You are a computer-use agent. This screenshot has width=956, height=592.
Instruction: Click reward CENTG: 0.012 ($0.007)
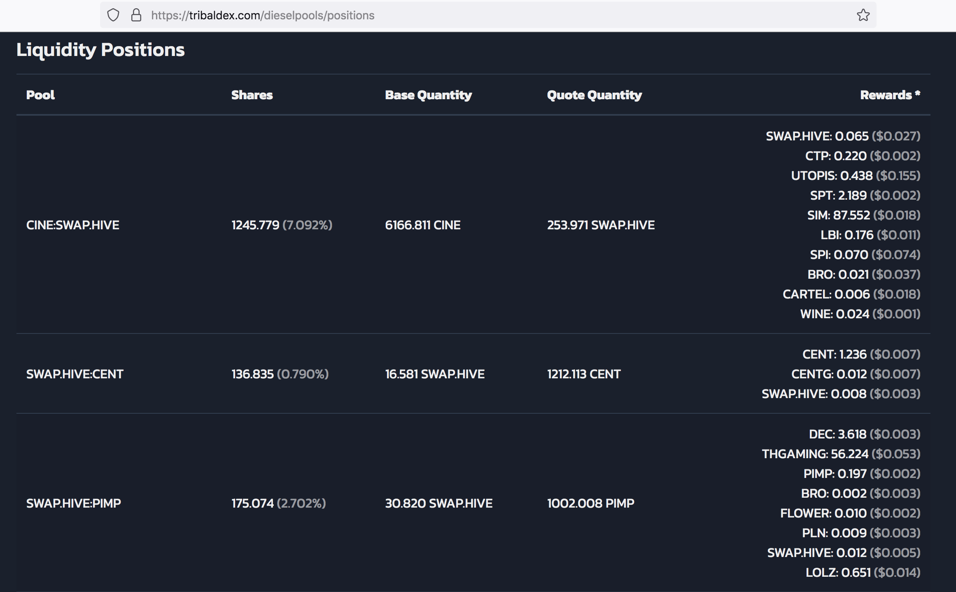tap(856, 374)
